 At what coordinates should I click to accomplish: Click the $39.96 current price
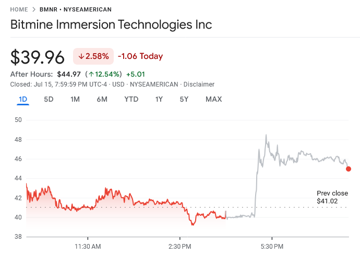[x=38, y=57]
